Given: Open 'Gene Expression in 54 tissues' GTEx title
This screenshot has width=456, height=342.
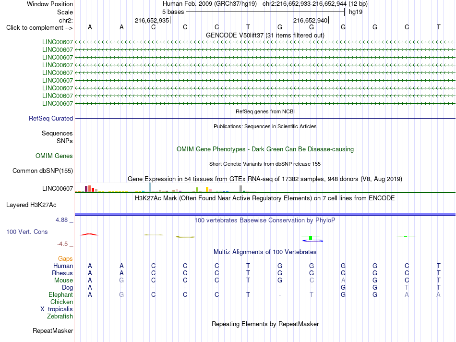Looking at the screenshot, I should tap(265, 179).
